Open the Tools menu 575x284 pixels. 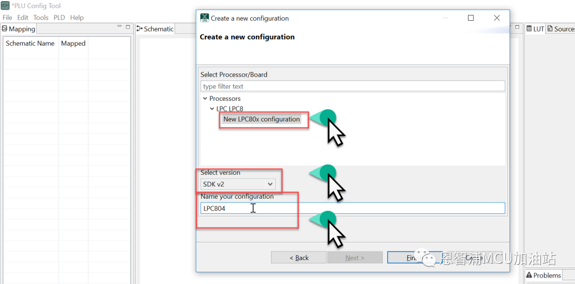click(40, 18)
